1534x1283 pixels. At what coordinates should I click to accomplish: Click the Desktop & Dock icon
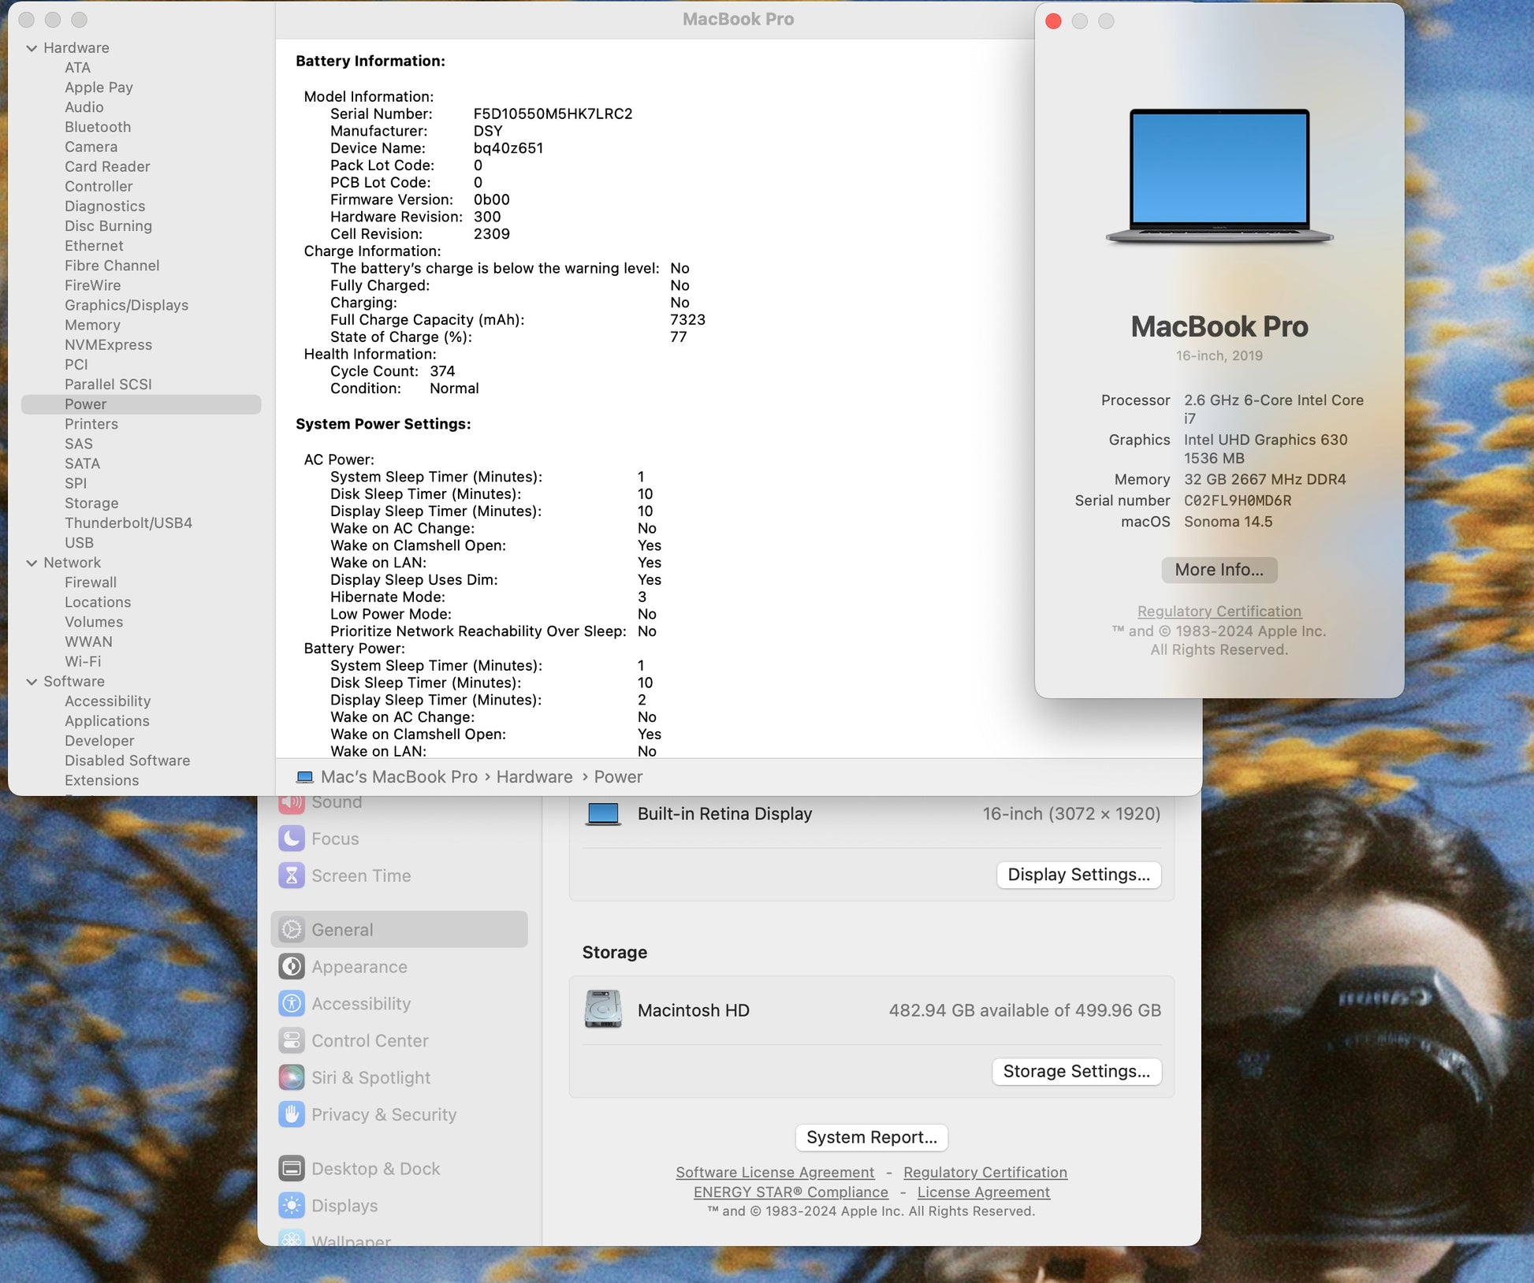click(292, 1169)
